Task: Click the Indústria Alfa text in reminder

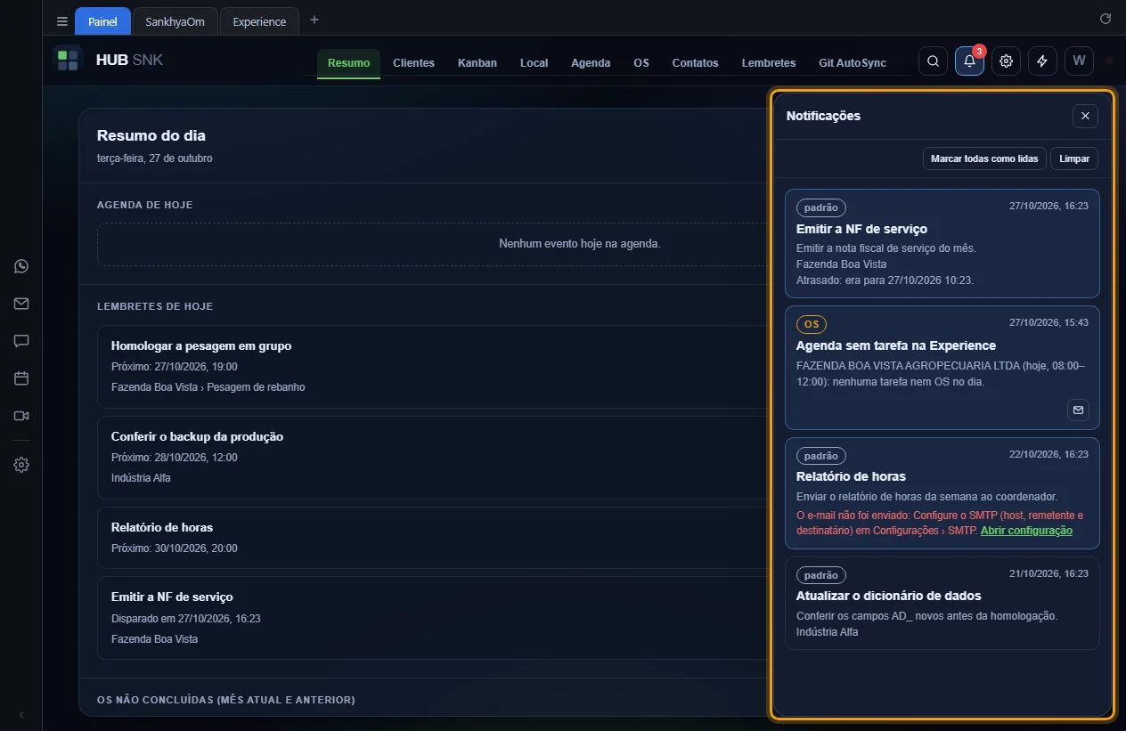Action: (x=141, y=478)
